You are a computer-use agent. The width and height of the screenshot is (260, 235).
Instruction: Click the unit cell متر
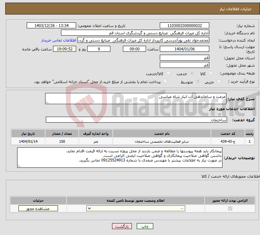[x=96, y=141]
